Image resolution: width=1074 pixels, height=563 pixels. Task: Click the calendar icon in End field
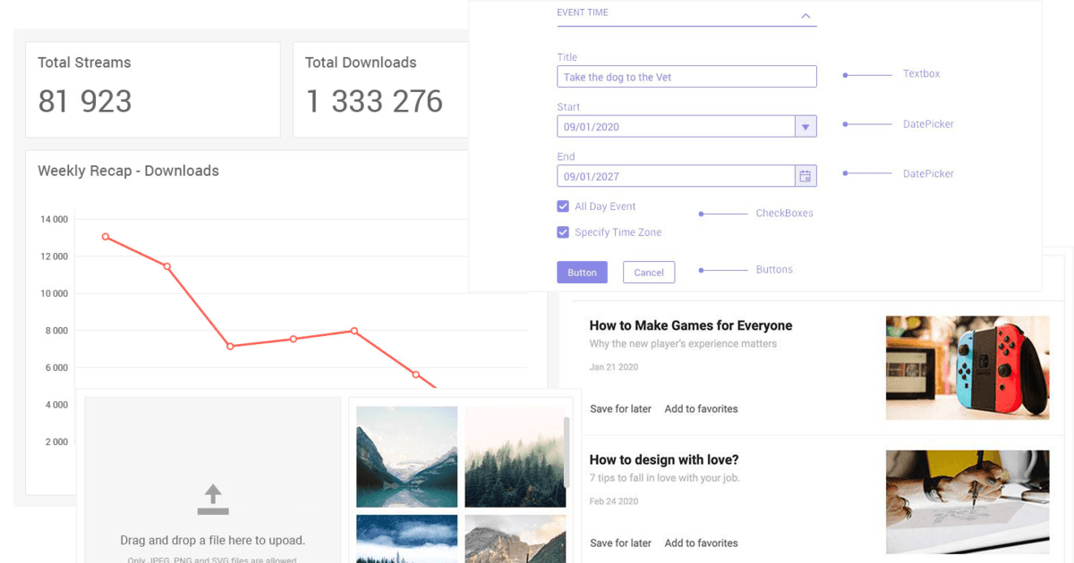tap(805, 176)
